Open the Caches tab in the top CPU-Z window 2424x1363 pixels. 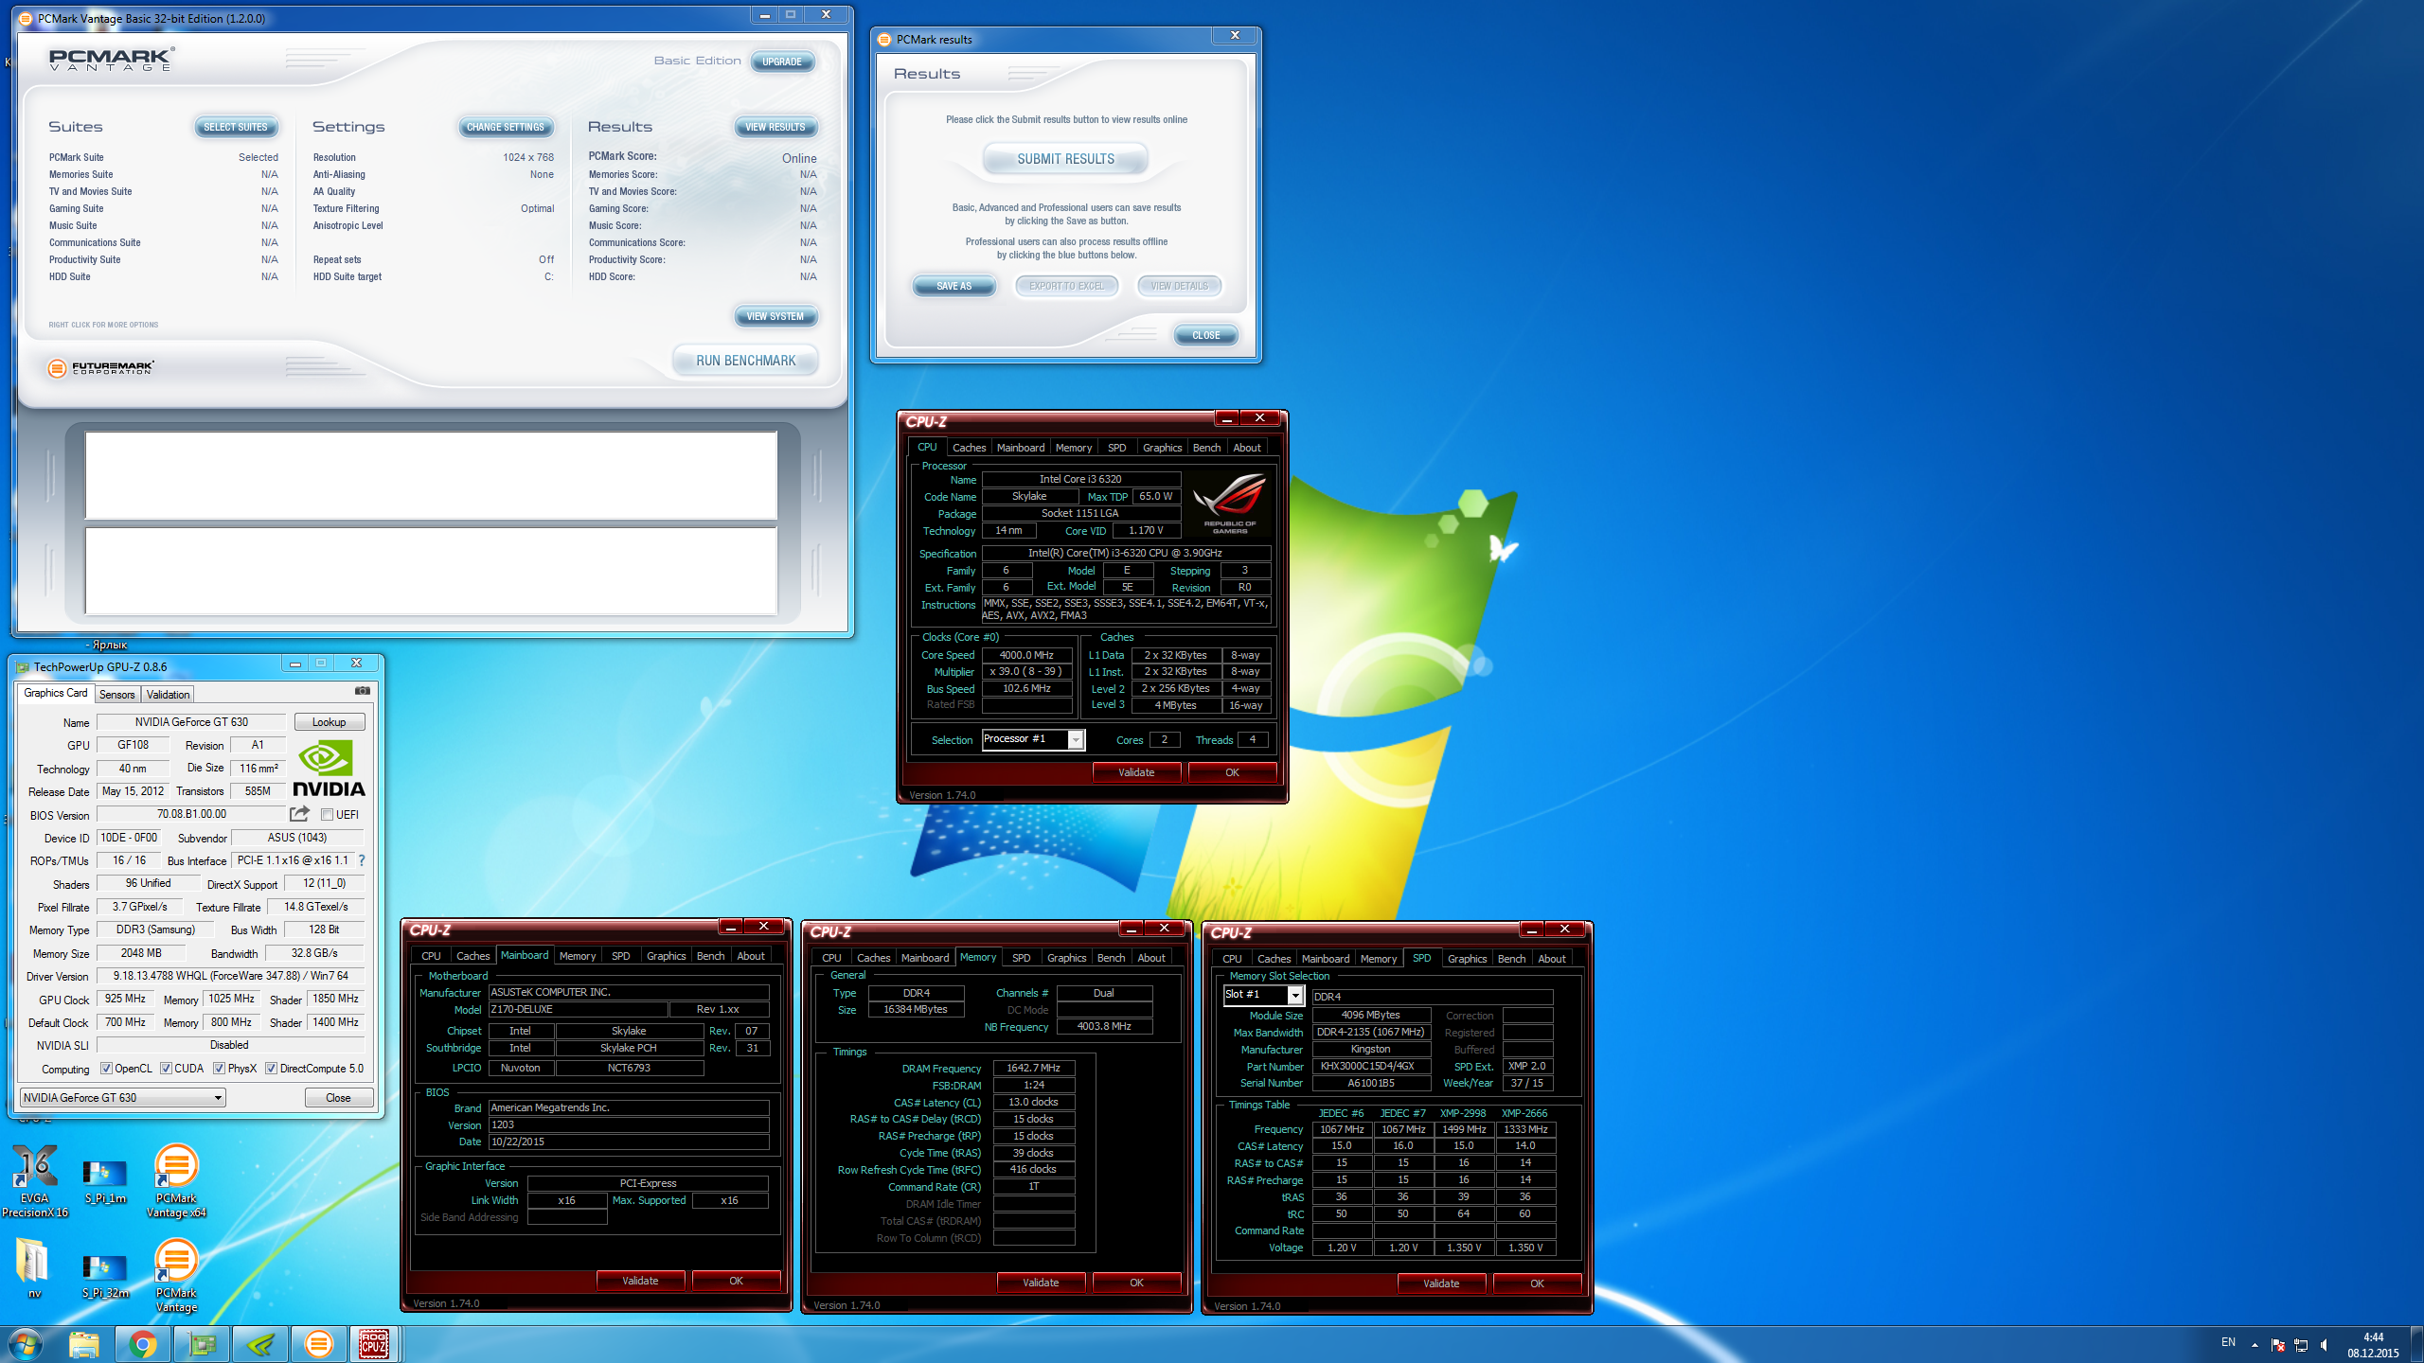tap(969, 448)
